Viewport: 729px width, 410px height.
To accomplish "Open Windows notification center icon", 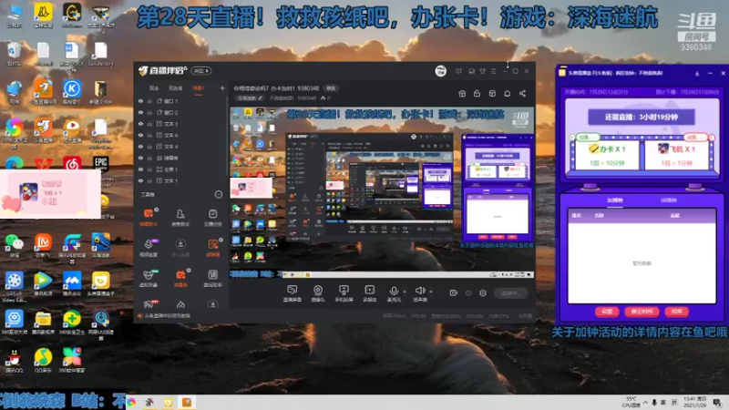I will coord(717,402).
